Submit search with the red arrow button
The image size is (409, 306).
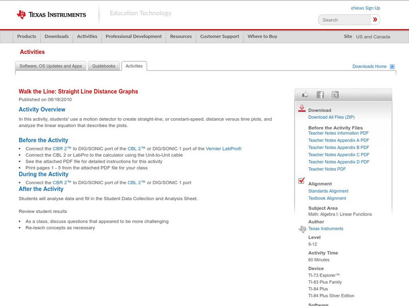[x=375, y=19]
